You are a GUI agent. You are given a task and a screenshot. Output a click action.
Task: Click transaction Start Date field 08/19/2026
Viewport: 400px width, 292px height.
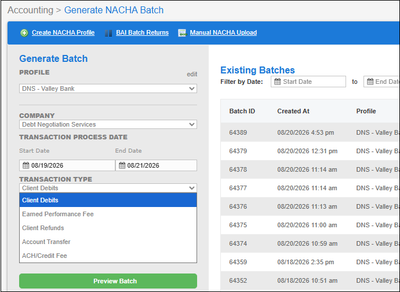(x=67, y=165)
